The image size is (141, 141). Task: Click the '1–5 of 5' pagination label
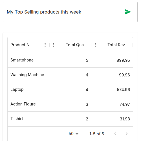96,134
